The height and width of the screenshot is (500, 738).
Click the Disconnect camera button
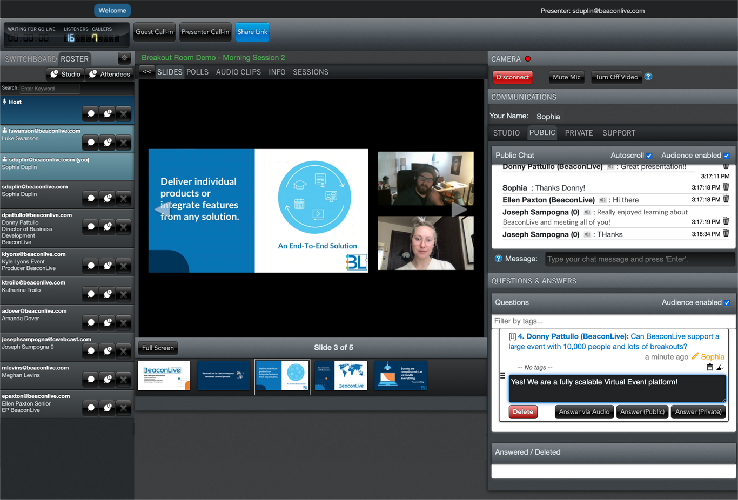click(512, 77)
